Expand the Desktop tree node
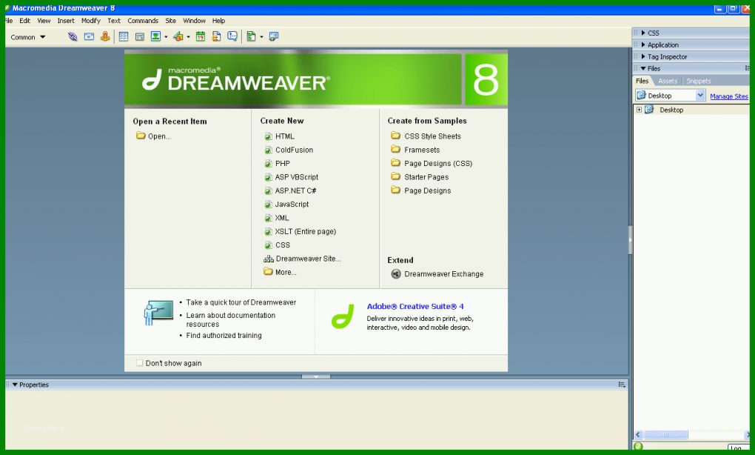Image resolution: width=755 pixels, height=455 pixels. click(639, 110)
